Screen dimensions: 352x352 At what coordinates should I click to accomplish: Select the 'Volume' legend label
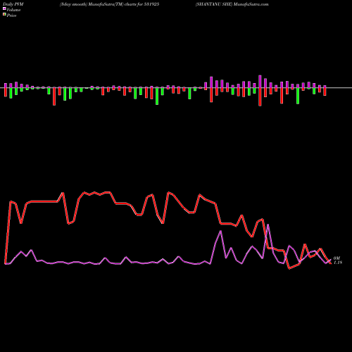(13, 10)
